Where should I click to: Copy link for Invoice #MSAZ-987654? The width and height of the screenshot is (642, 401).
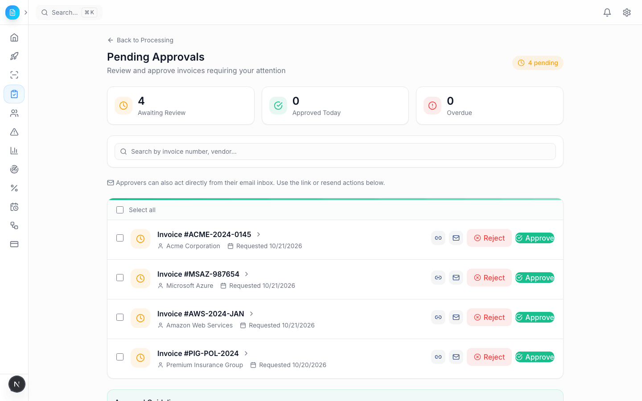click(438, 278)
